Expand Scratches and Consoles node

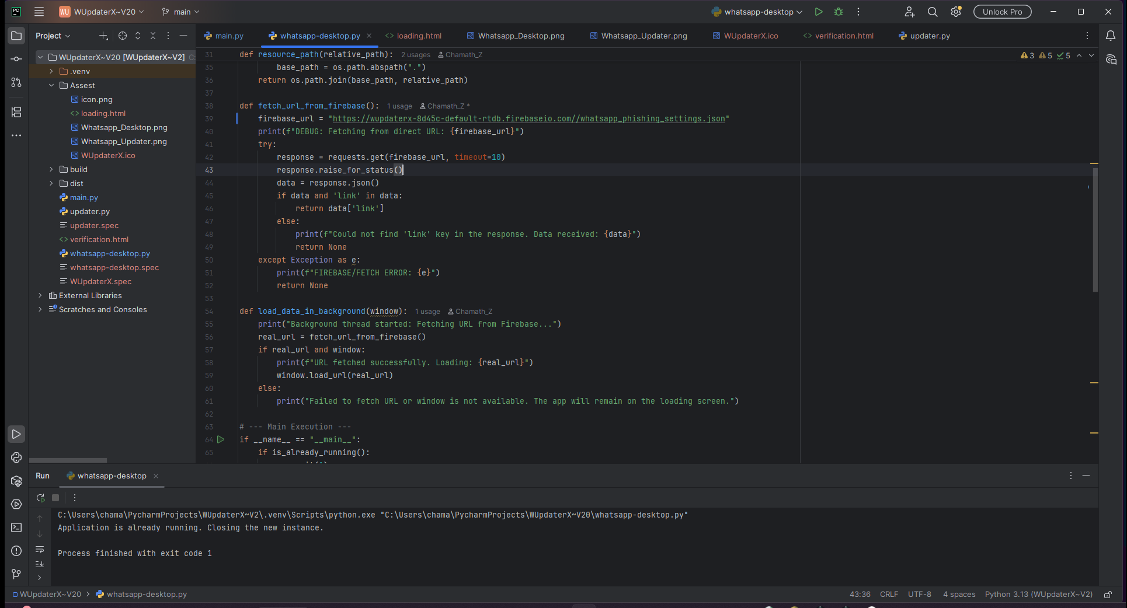[40, 309]
